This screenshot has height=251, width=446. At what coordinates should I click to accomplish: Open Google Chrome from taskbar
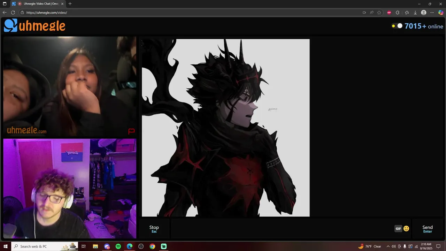click(x=152, y=246)
